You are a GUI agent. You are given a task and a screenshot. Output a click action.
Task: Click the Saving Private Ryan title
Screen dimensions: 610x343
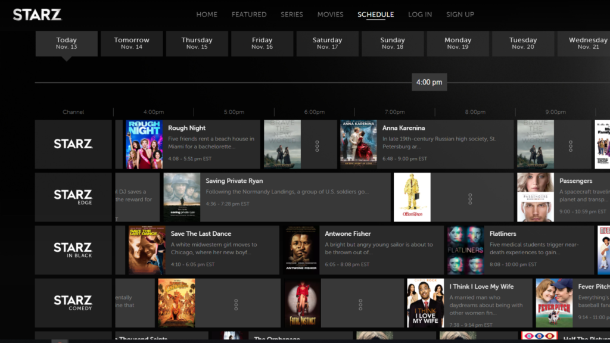pyautogui.click(x=234, y=181)
